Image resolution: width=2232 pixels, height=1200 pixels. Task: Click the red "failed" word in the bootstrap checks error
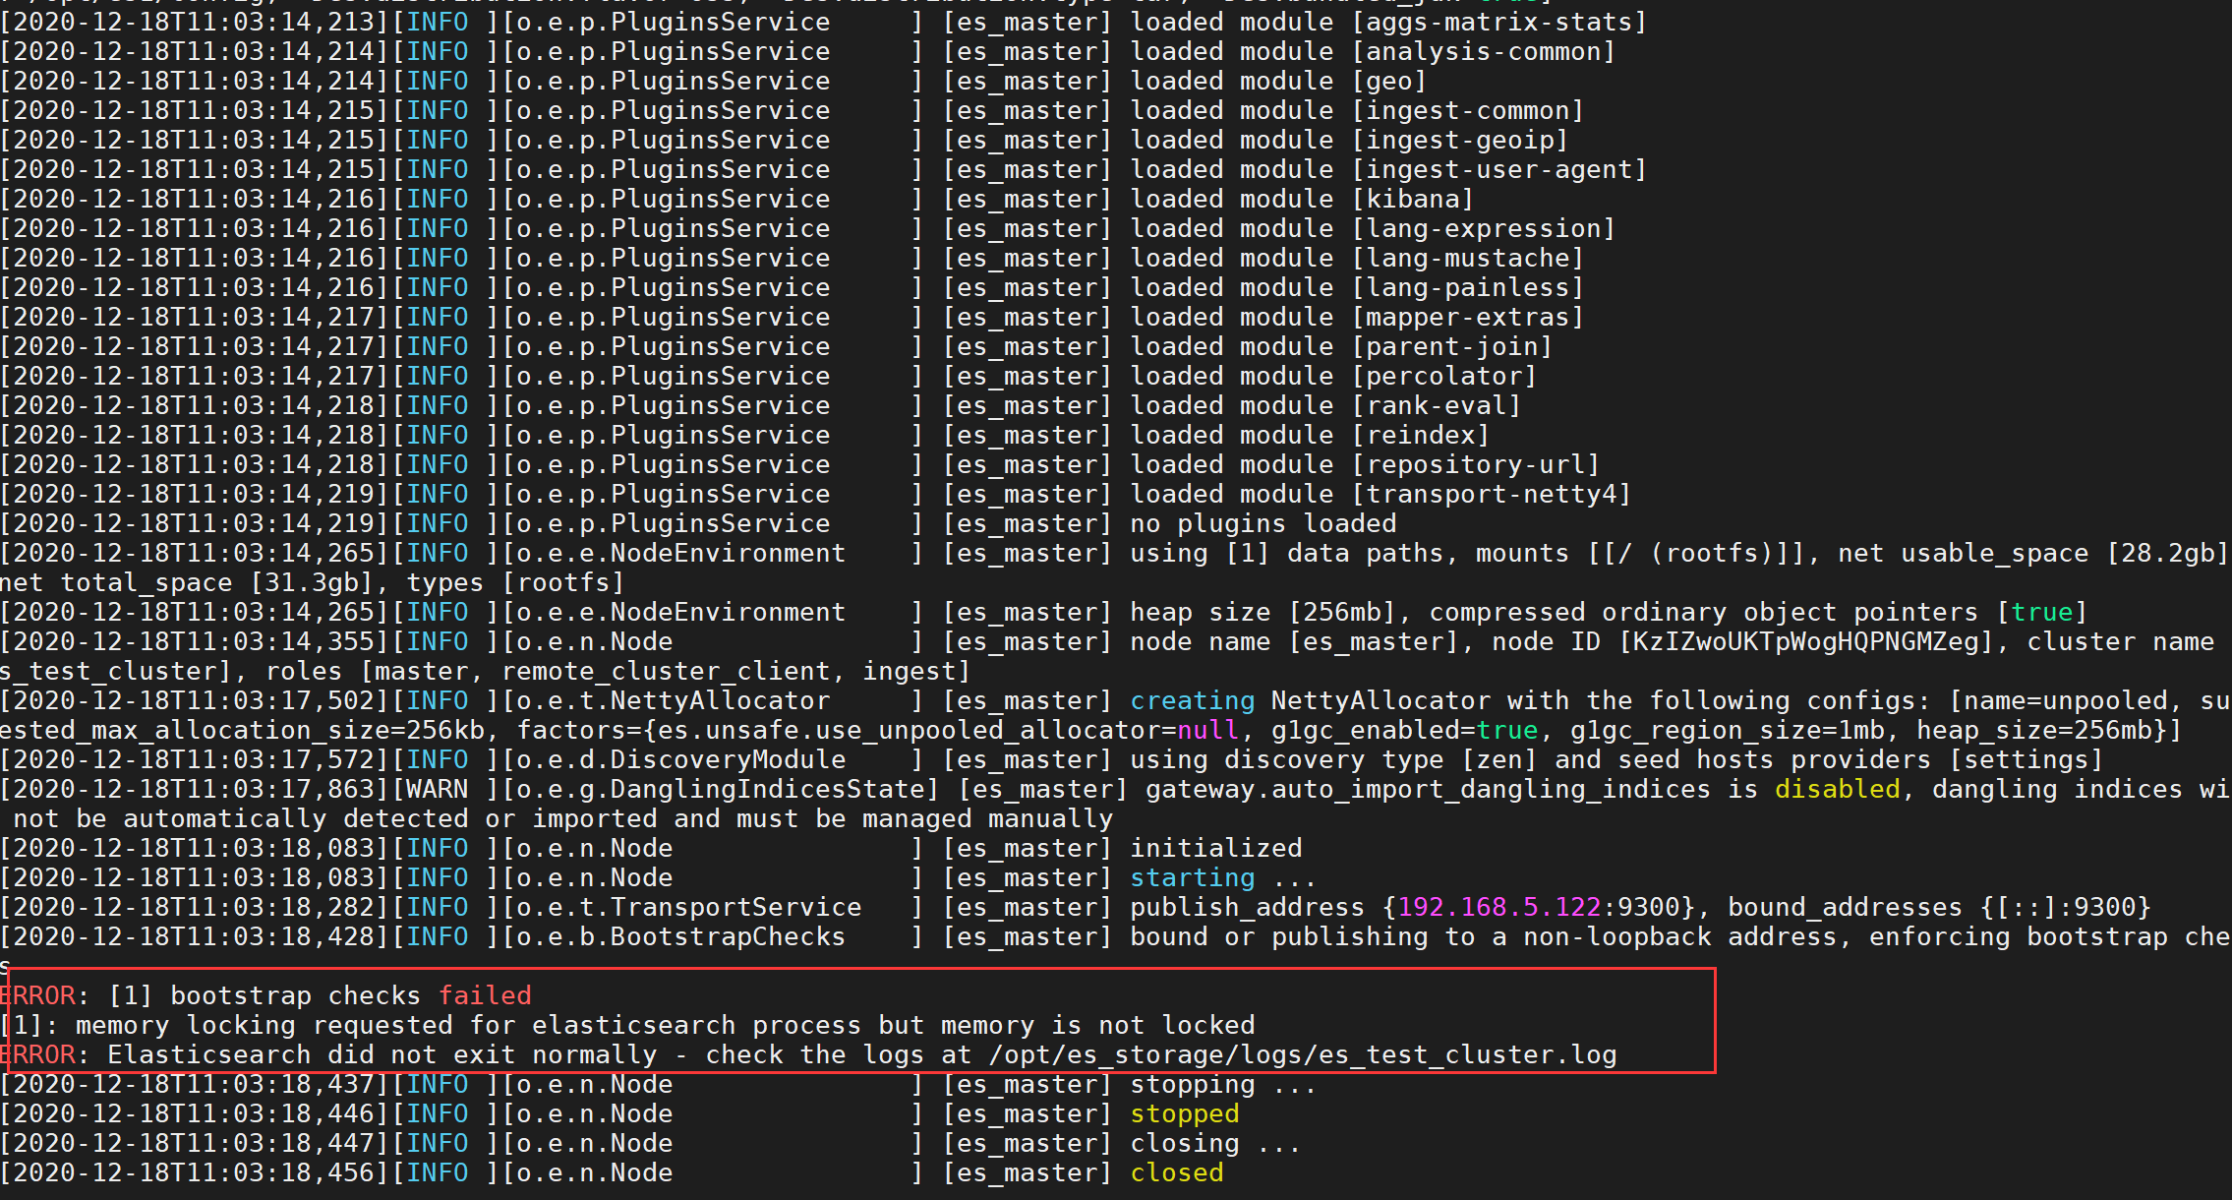[485, 995]
